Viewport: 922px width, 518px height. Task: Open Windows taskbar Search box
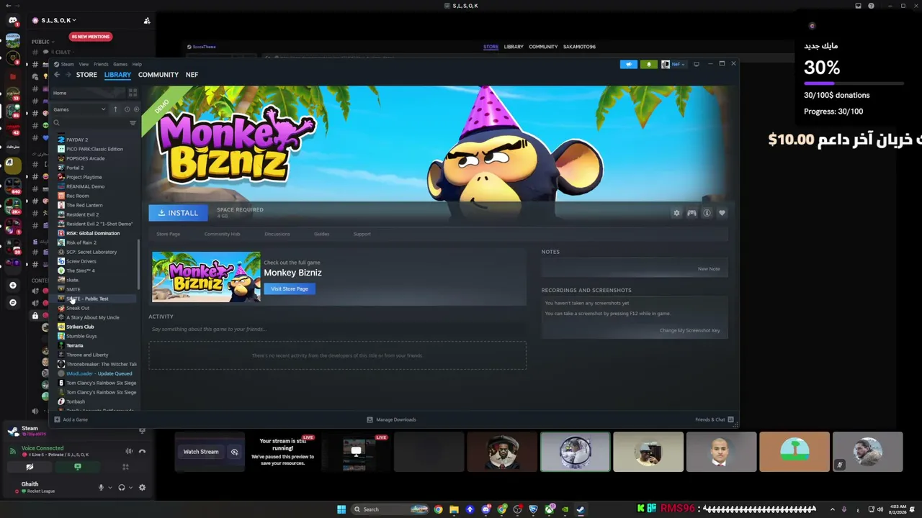pos(389,509)
